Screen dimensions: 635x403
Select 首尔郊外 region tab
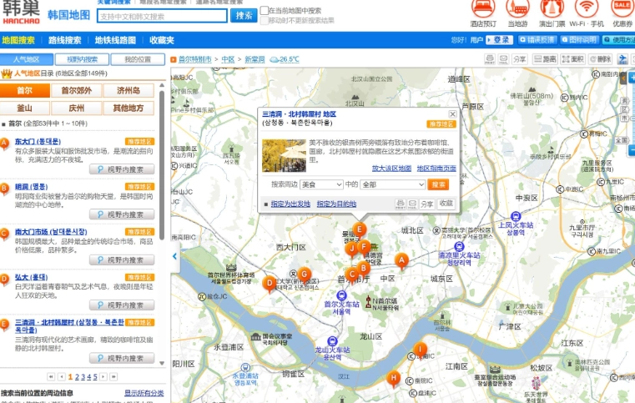point(76,90)
